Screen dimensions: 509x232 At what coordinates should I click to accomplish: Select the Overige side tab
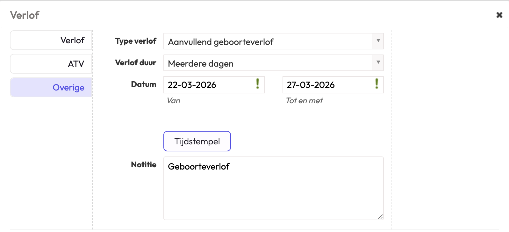tap(51, 88)
